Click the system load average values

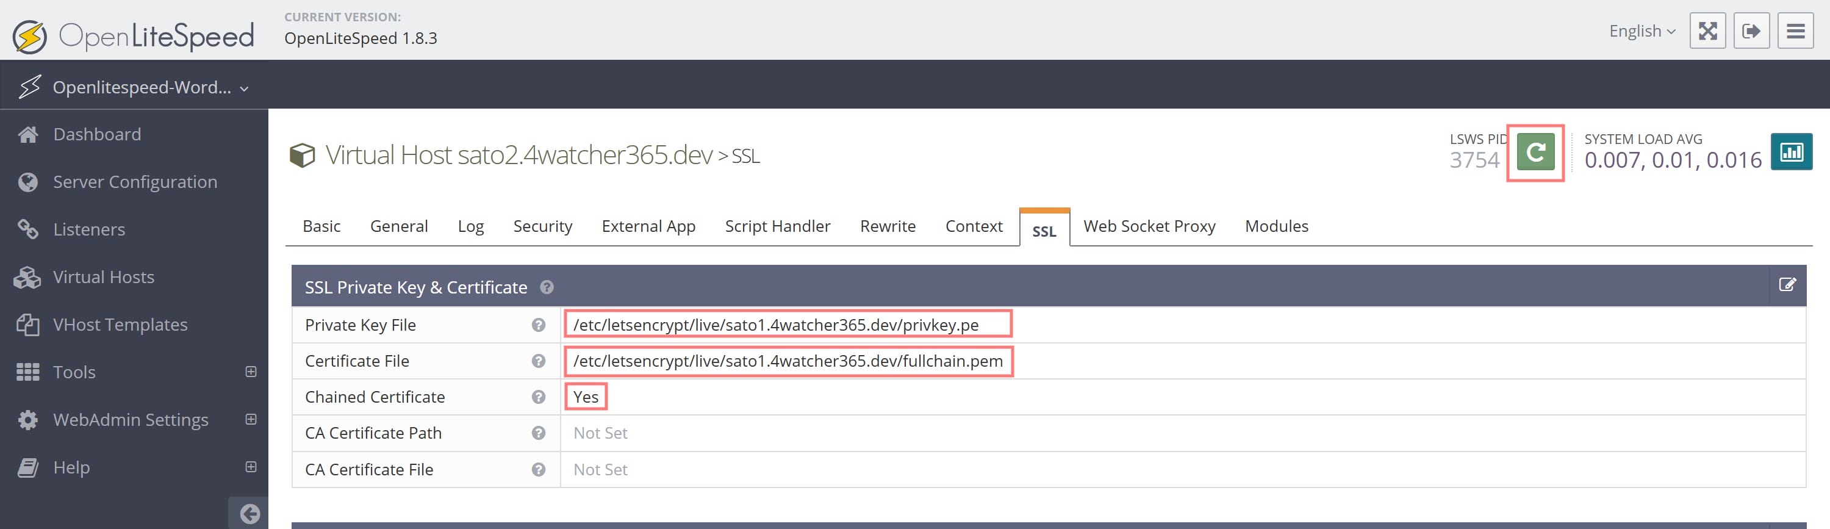[x=1672, y=160]
